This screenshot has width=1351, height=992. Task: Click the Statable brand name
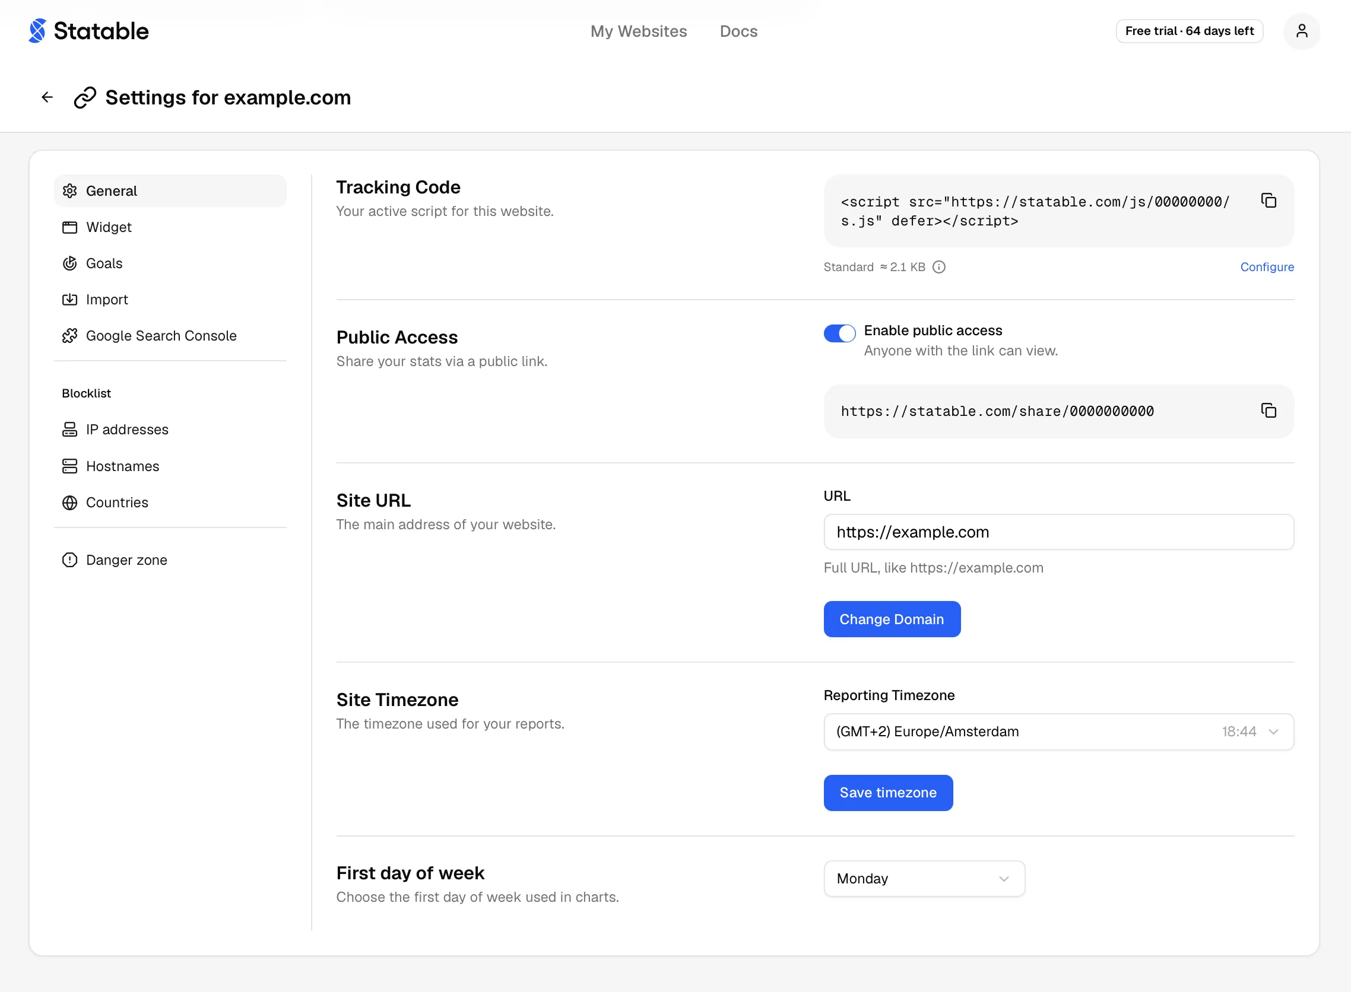tap(101, 31)
